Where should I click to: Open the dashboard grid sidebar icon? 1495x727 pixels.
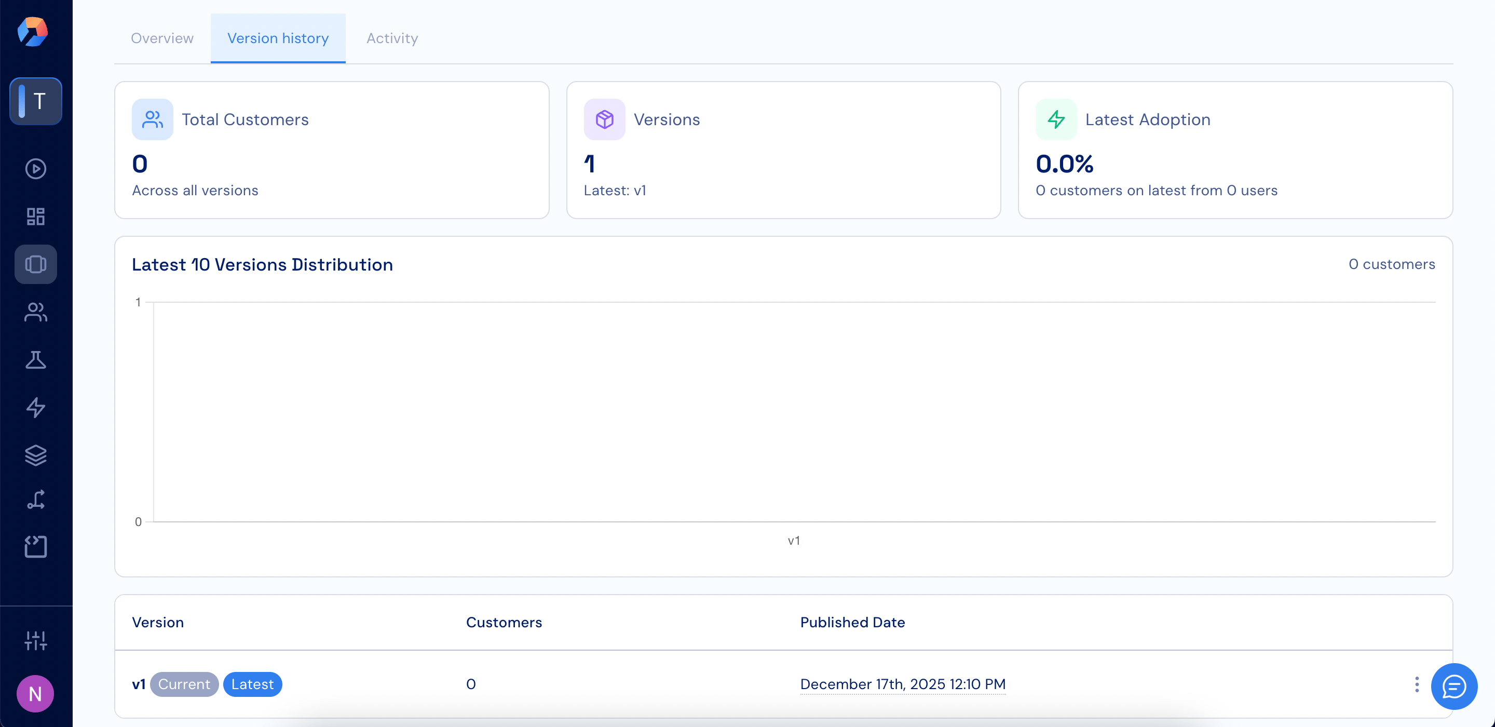36,217
